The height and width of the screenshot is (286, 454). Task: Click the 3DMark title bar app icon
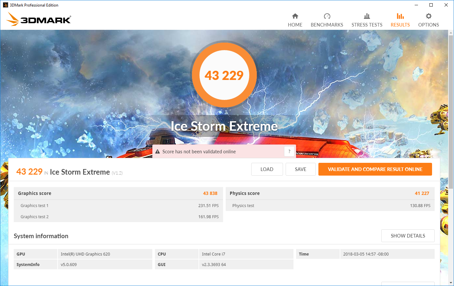[5, 5]
